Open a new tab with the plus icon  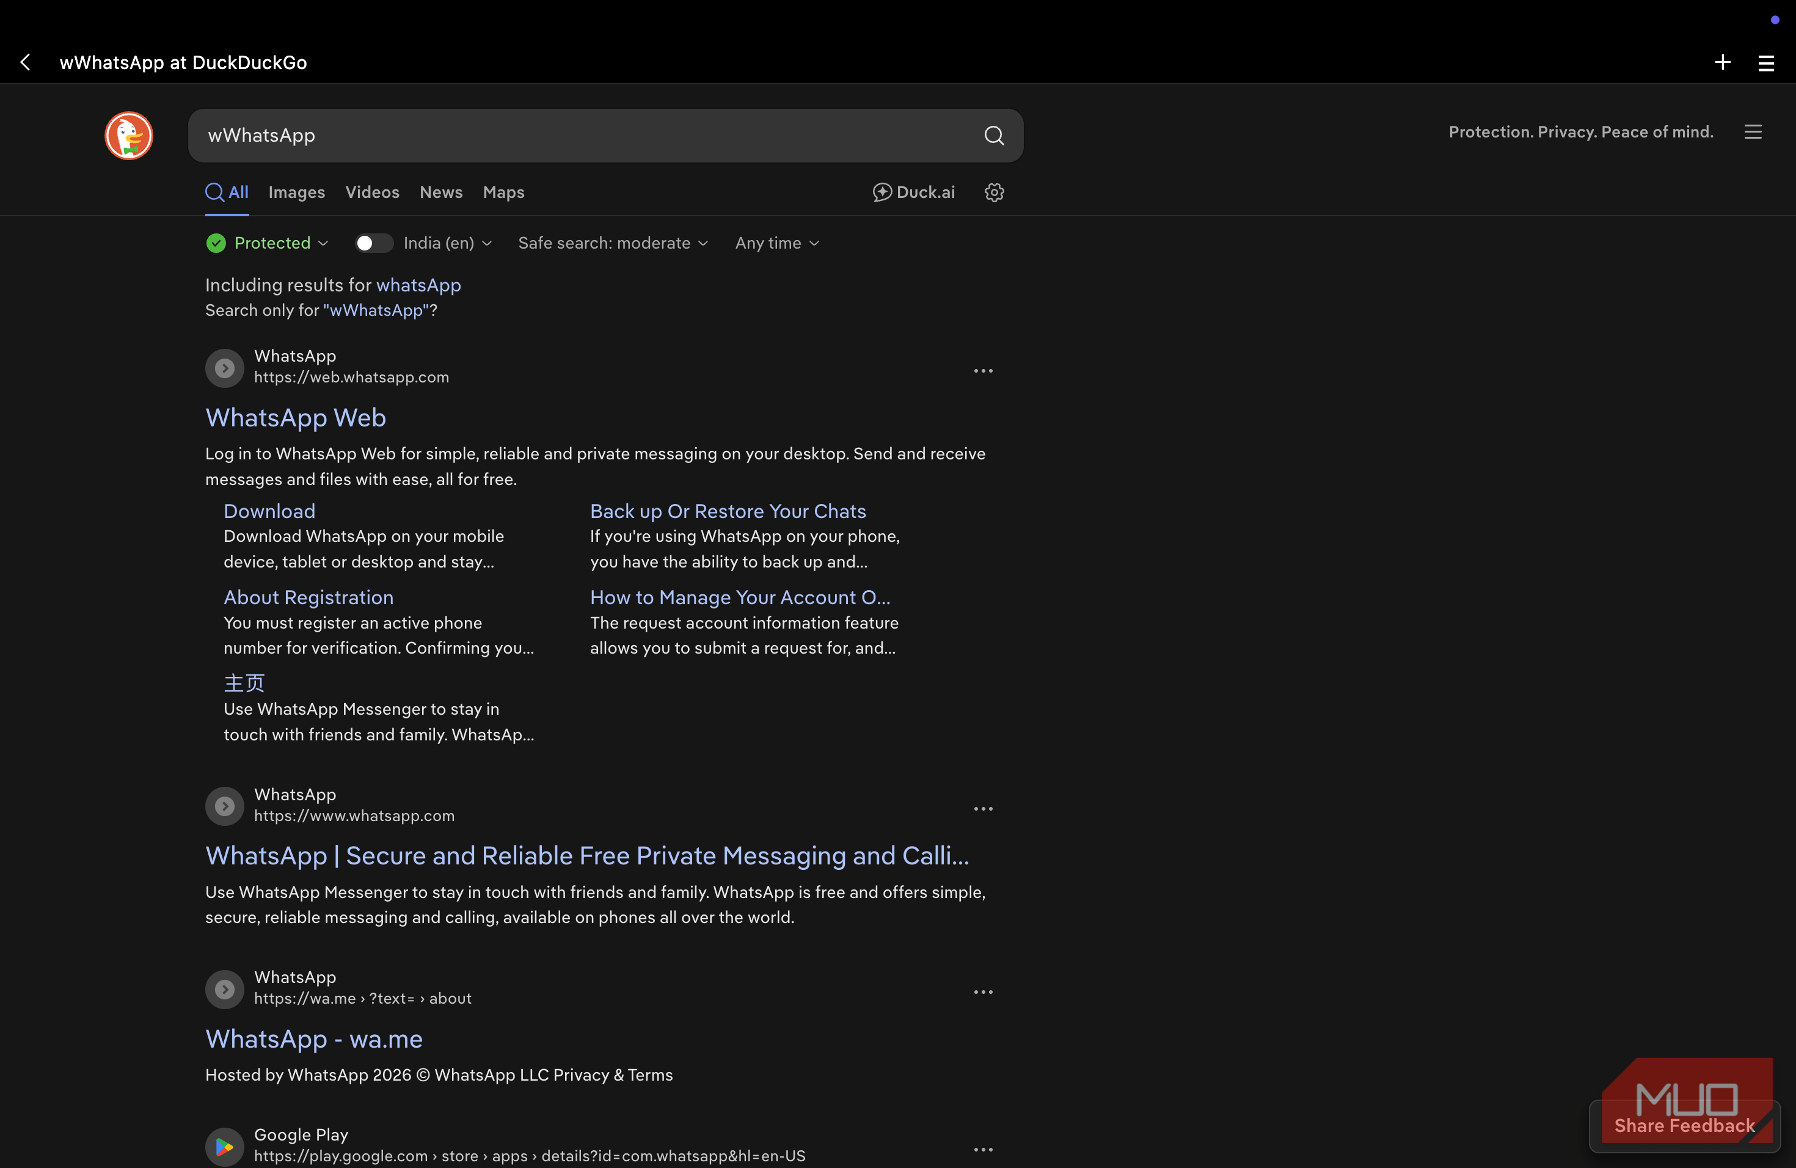tap(1722, 62)
